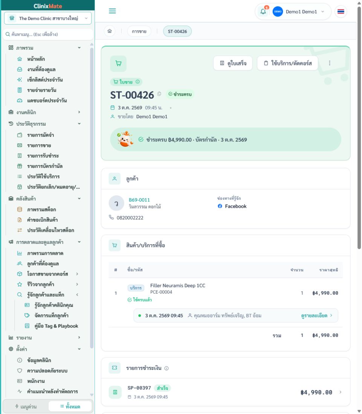Copy the ST-00426 sale number
362x414 pixels.
pos(159,94)
